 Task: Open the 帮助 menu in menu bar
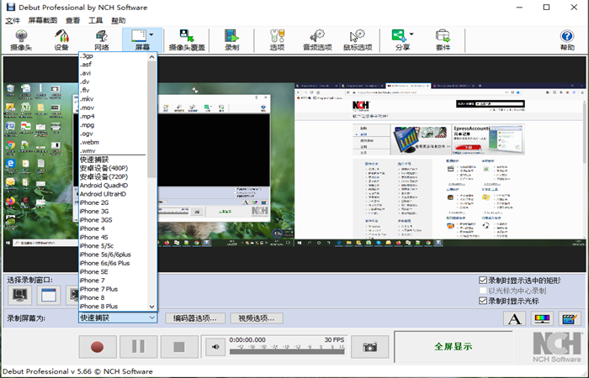(x=119, y=21)
